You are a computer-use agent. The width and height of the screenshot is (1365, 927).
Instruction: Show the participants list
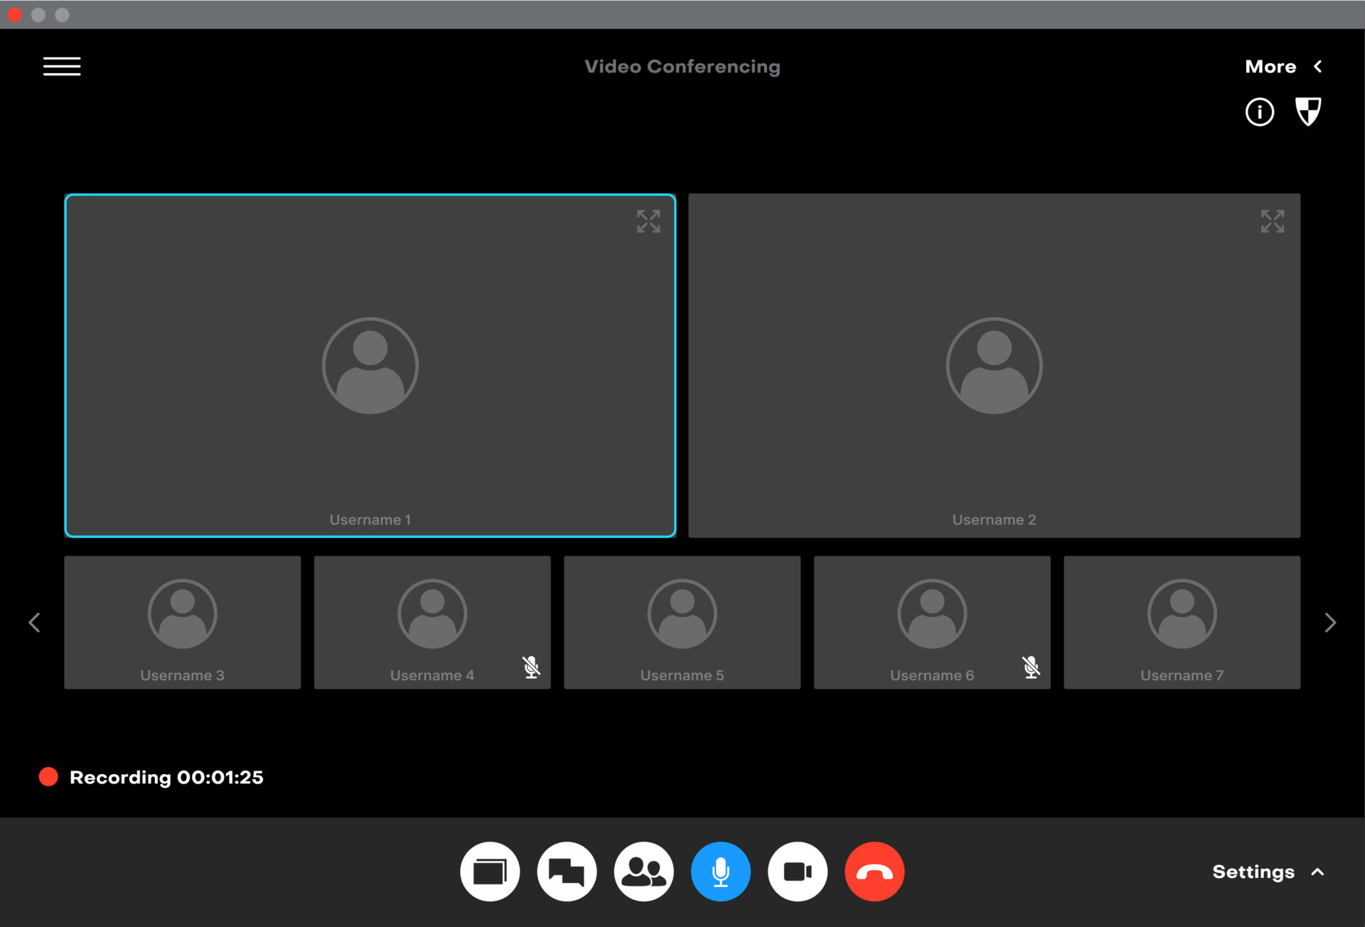coord(643,872)
